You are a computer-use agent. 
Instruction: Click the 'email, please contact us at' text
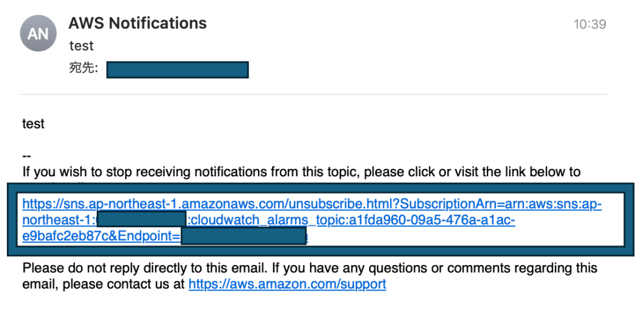[x=104, y=284]
